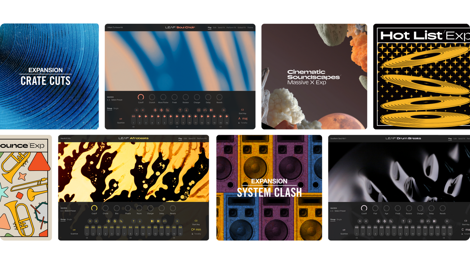Click the up arrow icon in Drum Breaks
Viewport: 470px width, 264px height.
403,221
